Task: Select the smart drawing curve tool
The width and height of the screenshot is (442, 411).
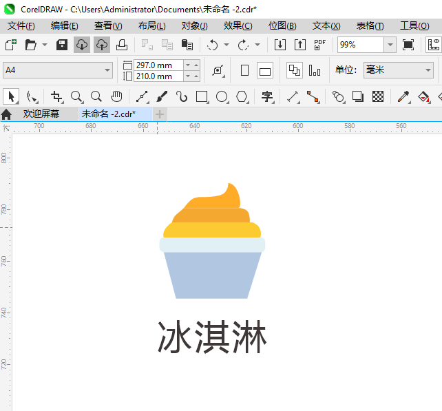Action: point(182,96)
